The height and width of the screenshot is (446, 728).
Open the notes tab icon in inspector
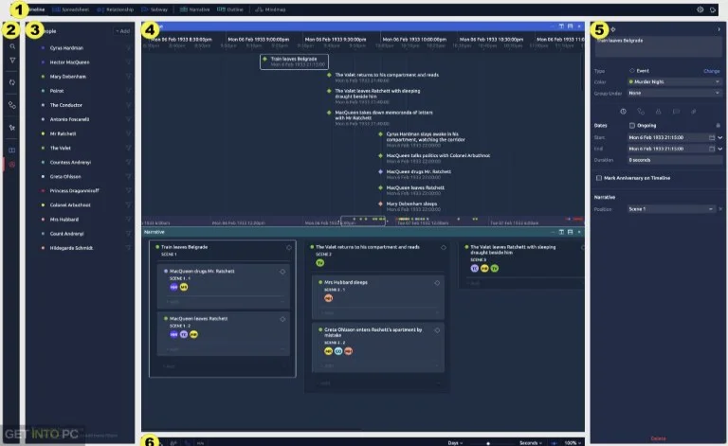tap(676, 112)
